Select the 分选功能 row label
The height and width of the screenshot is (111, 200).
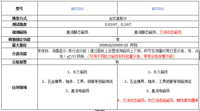point(19,53)
